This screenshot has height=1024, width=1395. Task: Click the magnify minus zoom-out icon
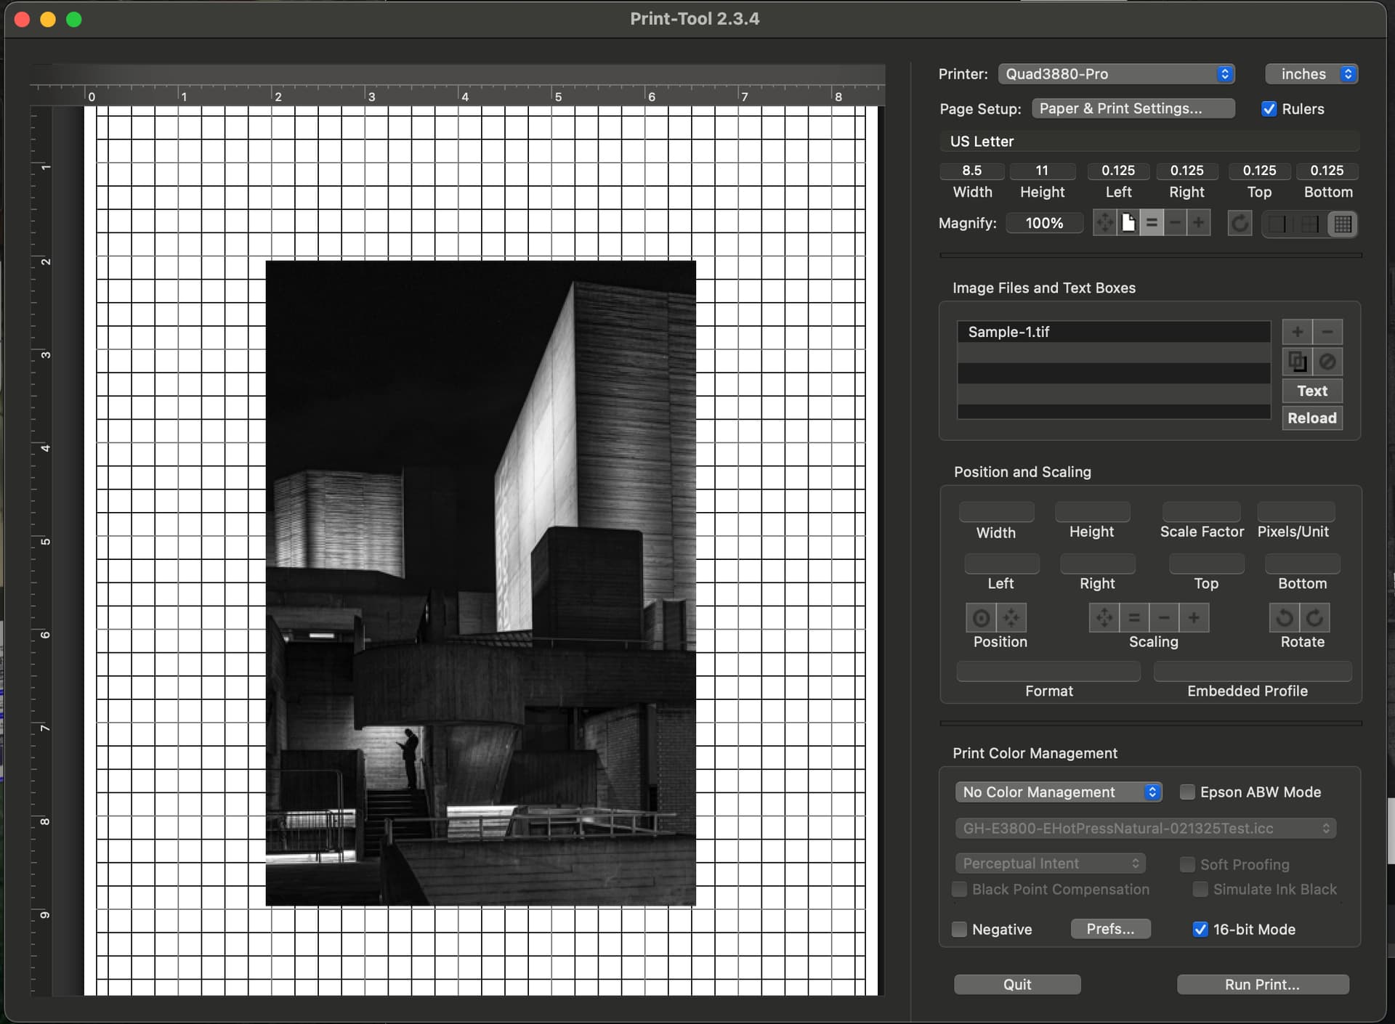1175,223
